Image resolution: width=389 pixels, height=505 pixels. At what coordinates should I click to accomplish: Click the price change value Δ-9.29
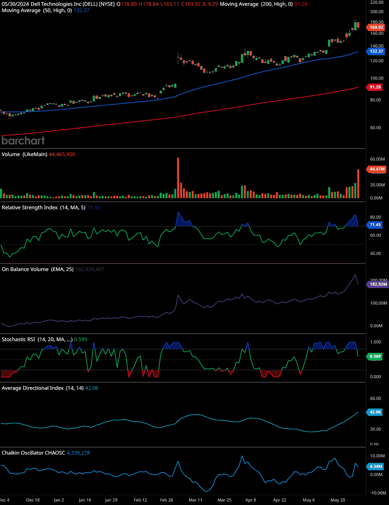210,4
